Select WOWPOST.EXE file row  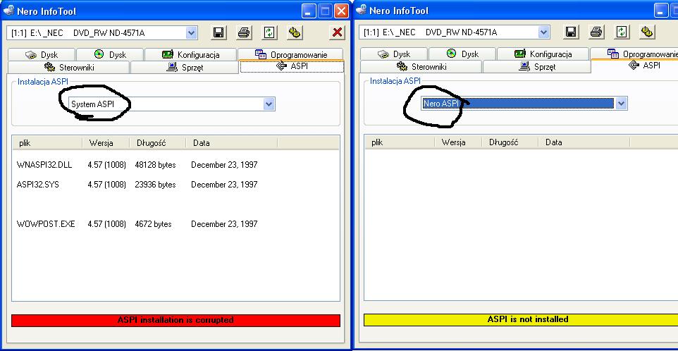pos(137,224)
